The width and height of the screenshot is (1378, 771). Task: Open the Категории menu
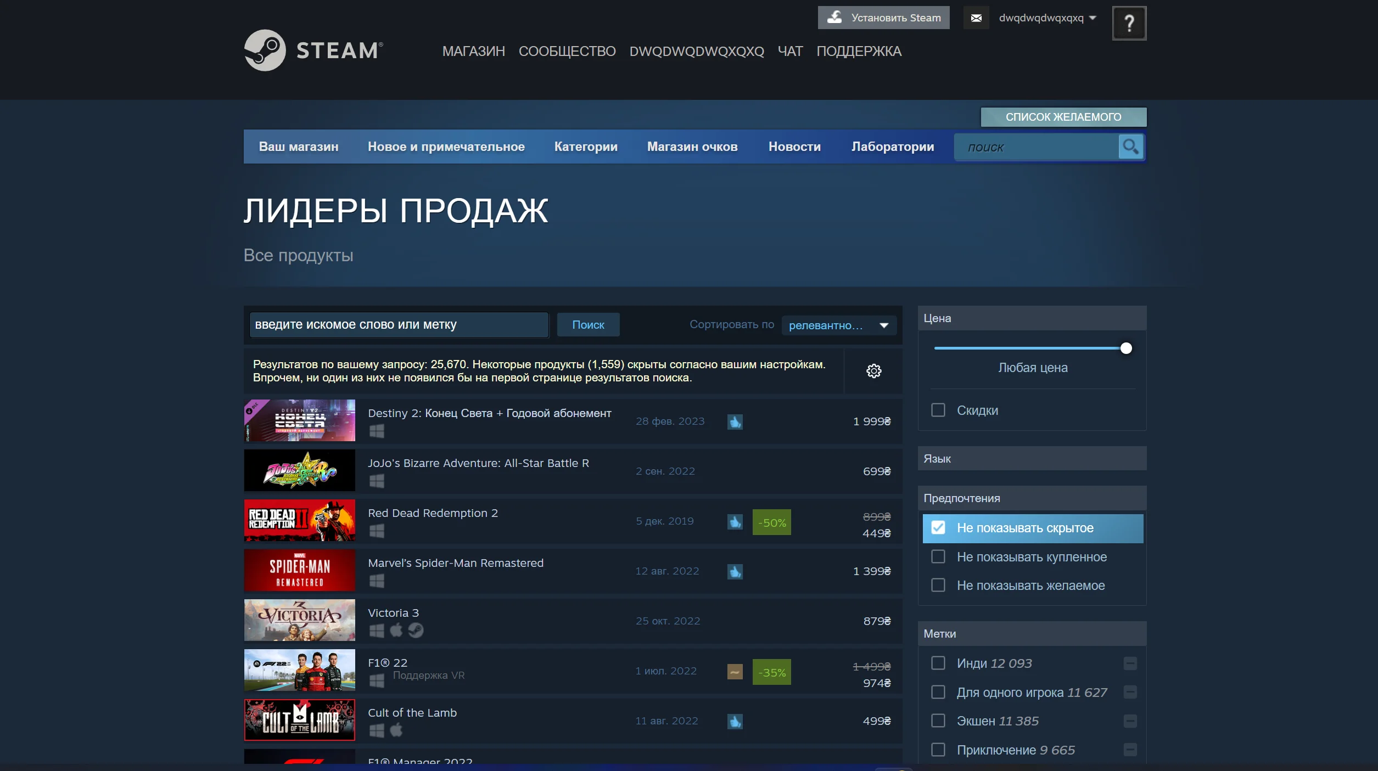tap(586, 147)
